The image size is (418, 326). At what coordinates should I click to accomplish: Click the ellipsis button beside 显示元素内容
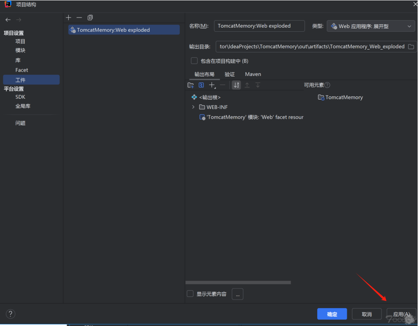click(x=237, y=294)
